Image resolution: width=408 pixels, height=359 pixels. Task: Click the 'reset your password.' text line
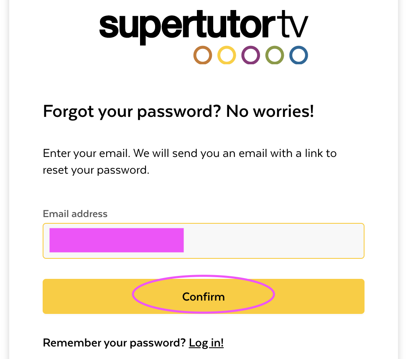[x=96, y=170]
